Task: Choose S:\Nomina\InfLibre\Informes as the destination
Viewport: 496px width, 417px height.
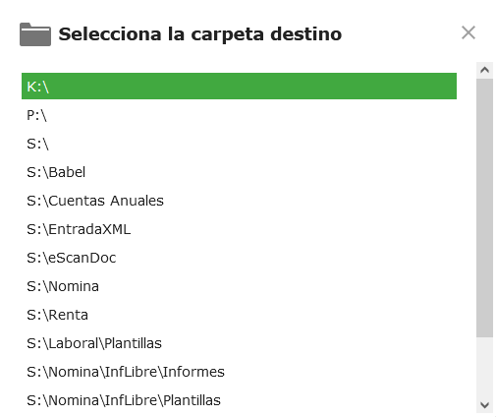Action: click(239, 372)
